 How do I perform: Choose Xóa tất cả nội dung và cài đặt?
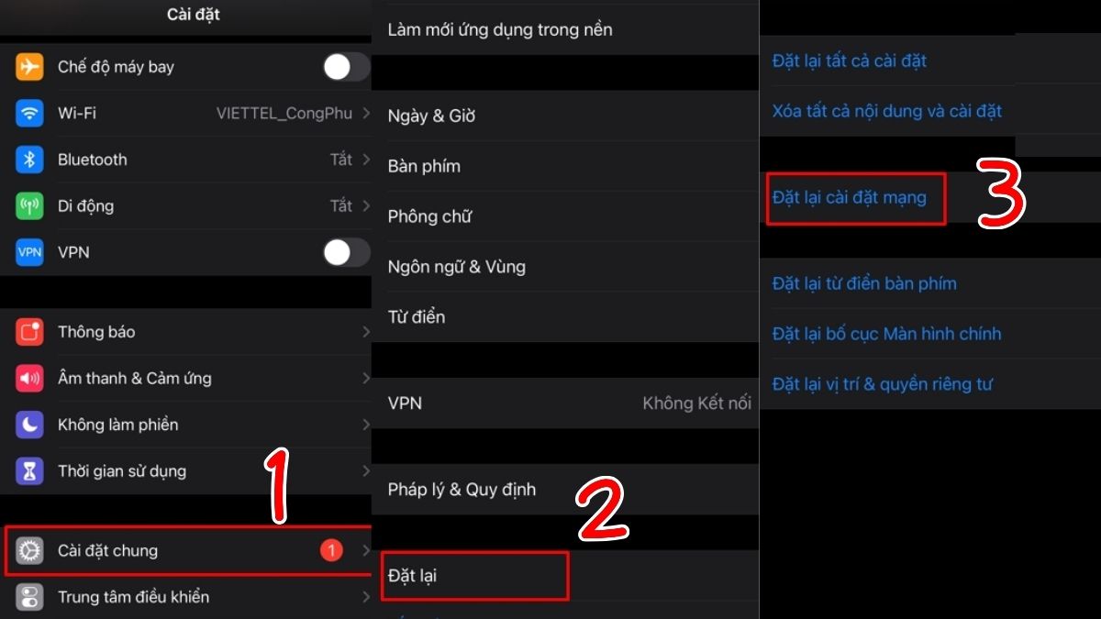tap(886, 111)
